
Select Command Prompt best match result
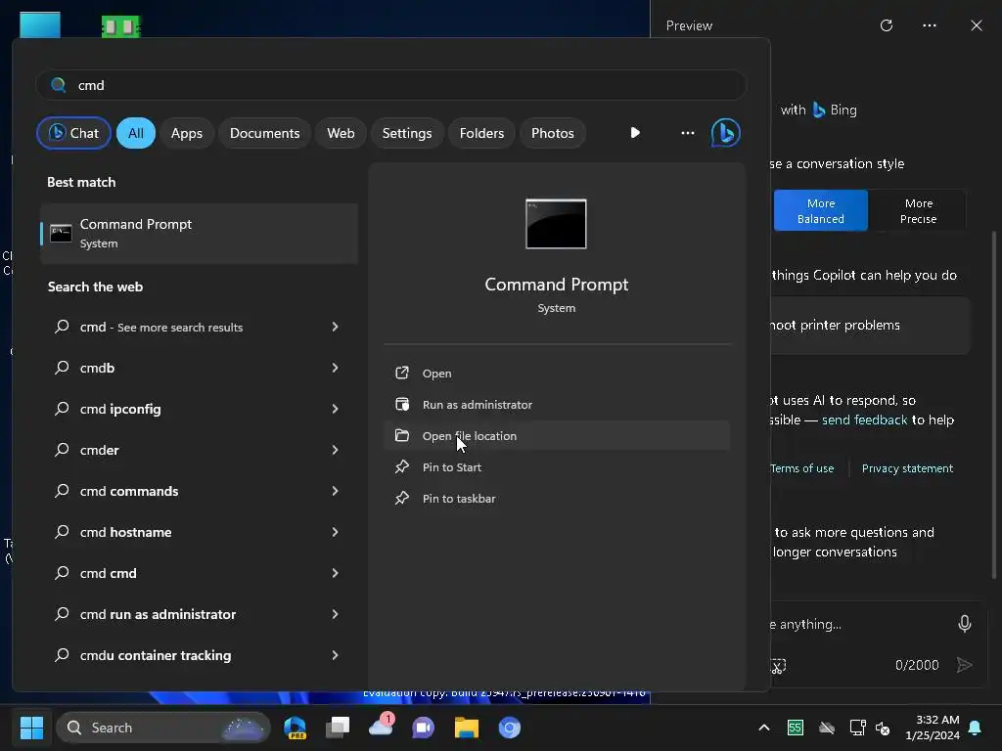(199, 234)
